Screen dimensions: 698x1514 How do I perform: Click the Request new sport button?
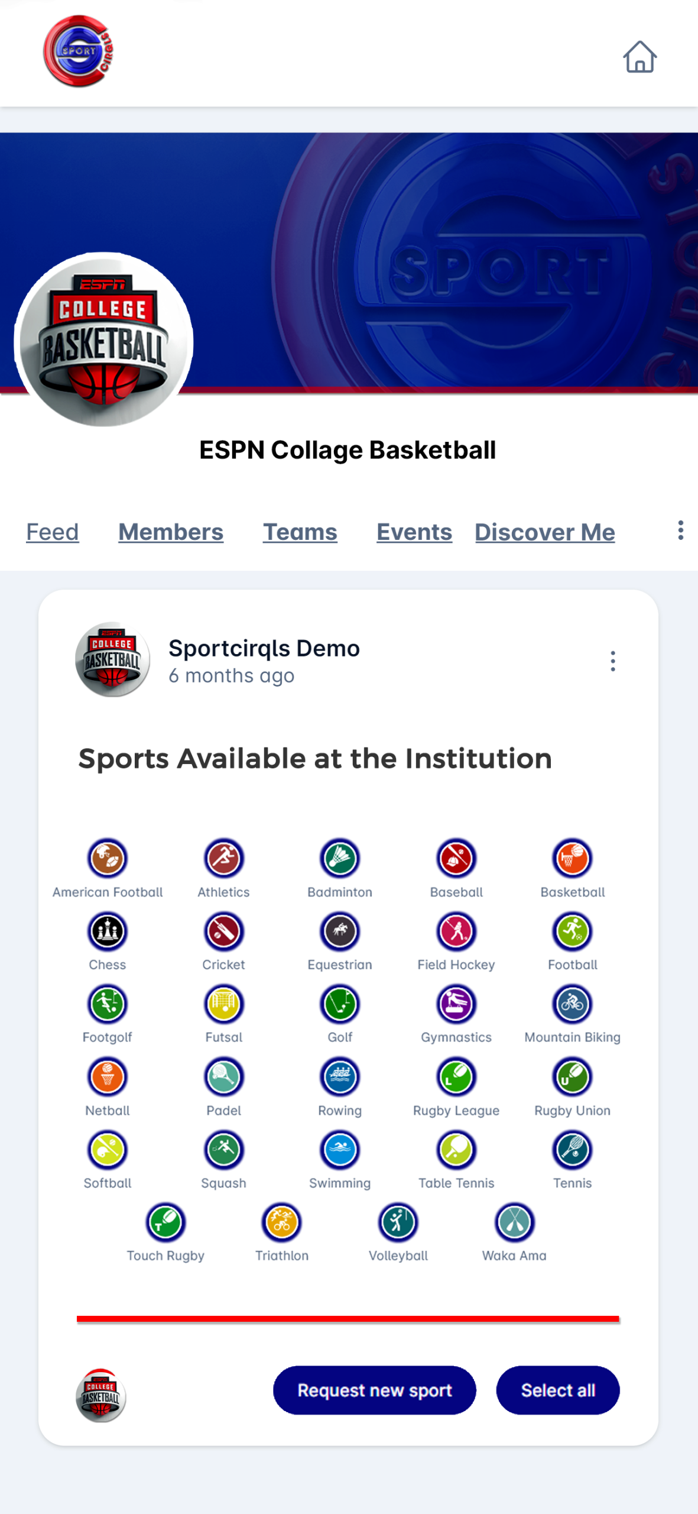tap(374, 1390)
